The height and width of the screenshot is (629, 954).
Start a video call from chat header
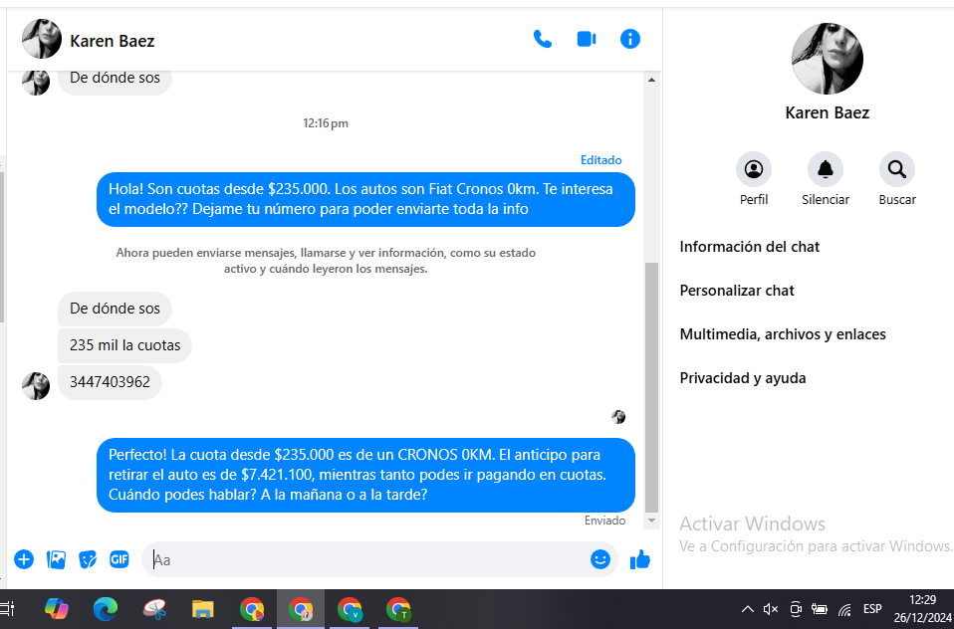tap(586, 40)
